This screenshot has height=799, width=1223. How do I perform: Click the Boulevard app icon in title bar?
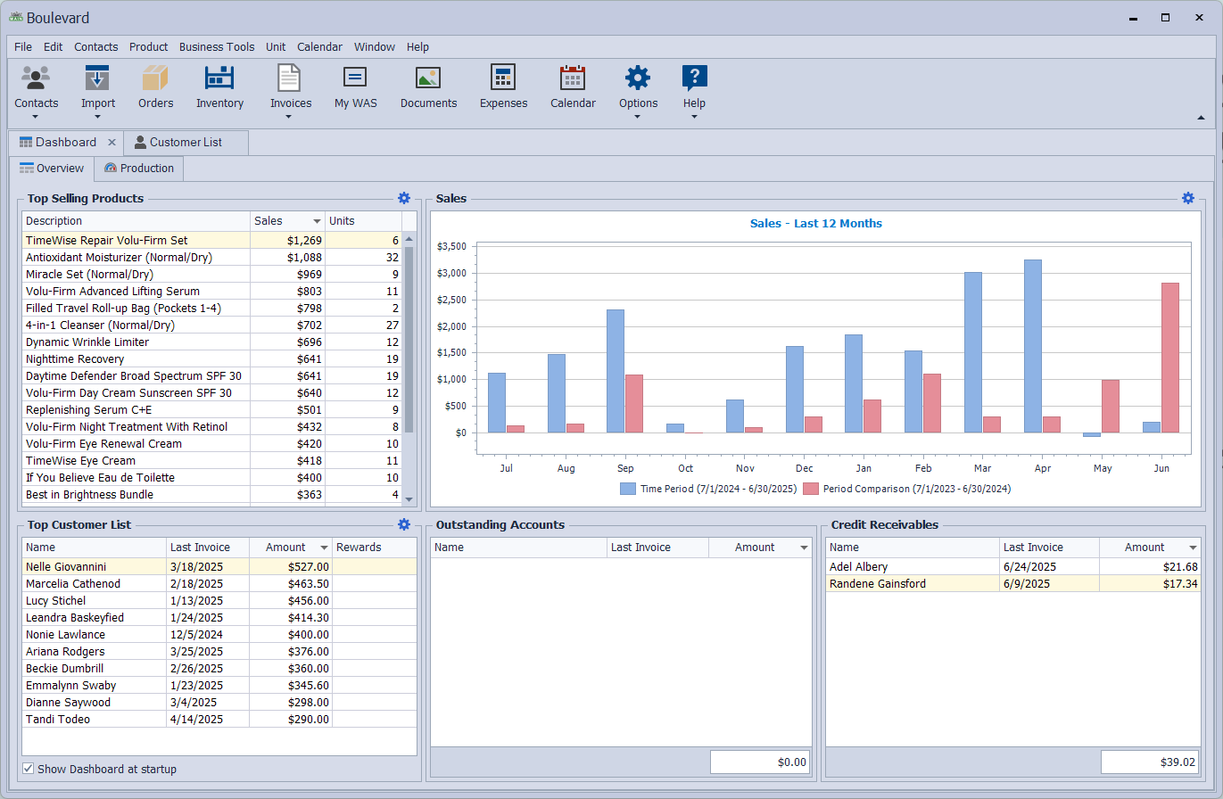click(x=15, y=17)
